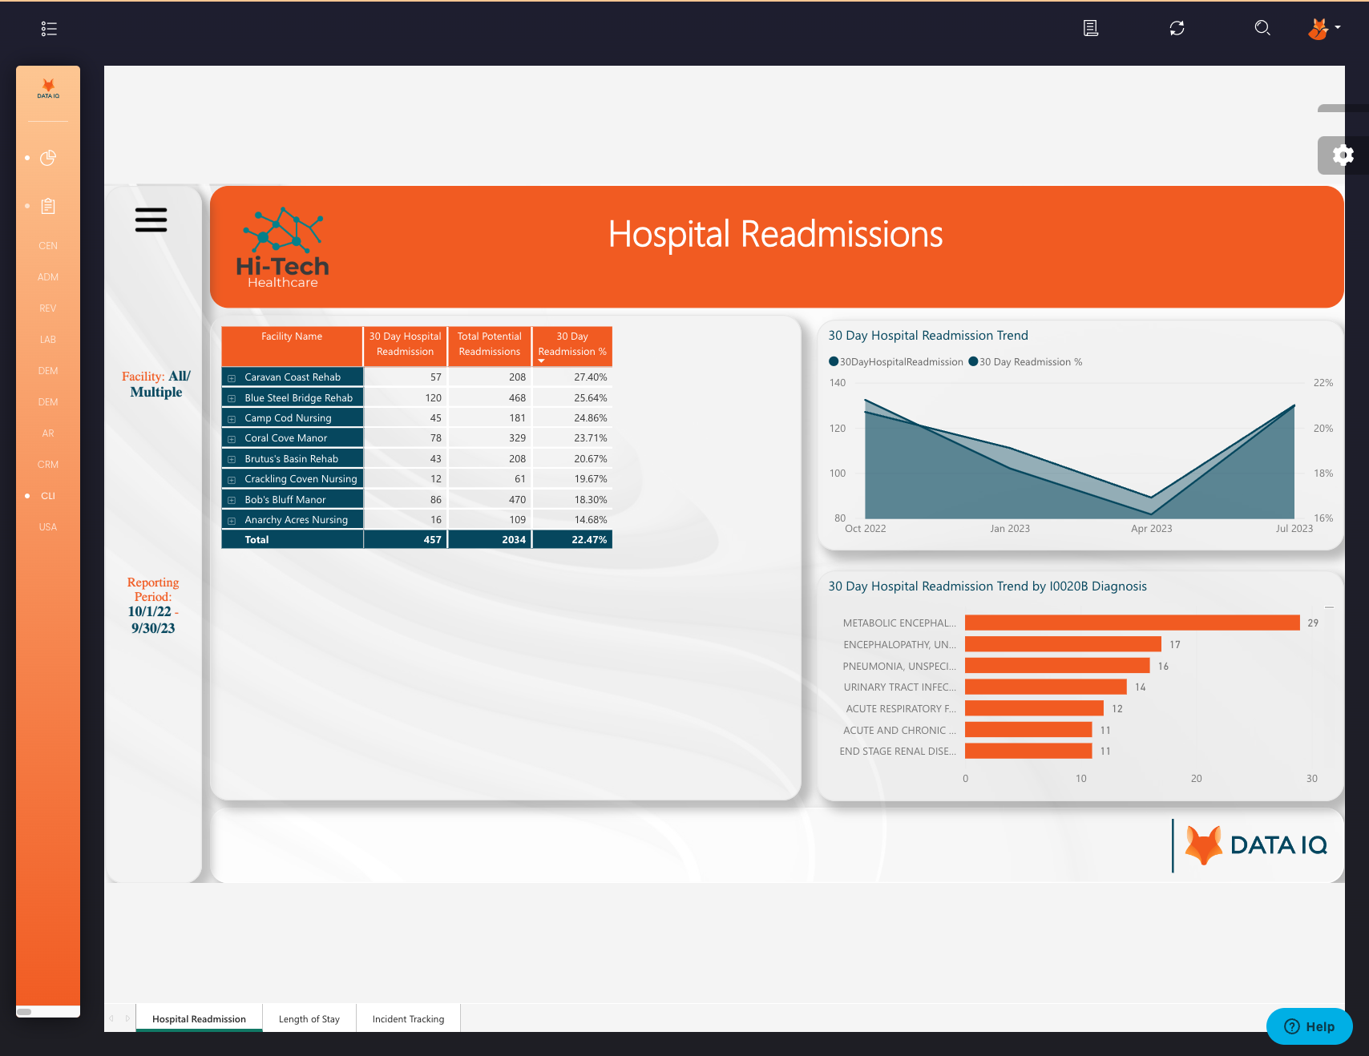Select REV in the sidebar
Viewport: 1369px width, 1056px height.
click(x=48, y=308)
